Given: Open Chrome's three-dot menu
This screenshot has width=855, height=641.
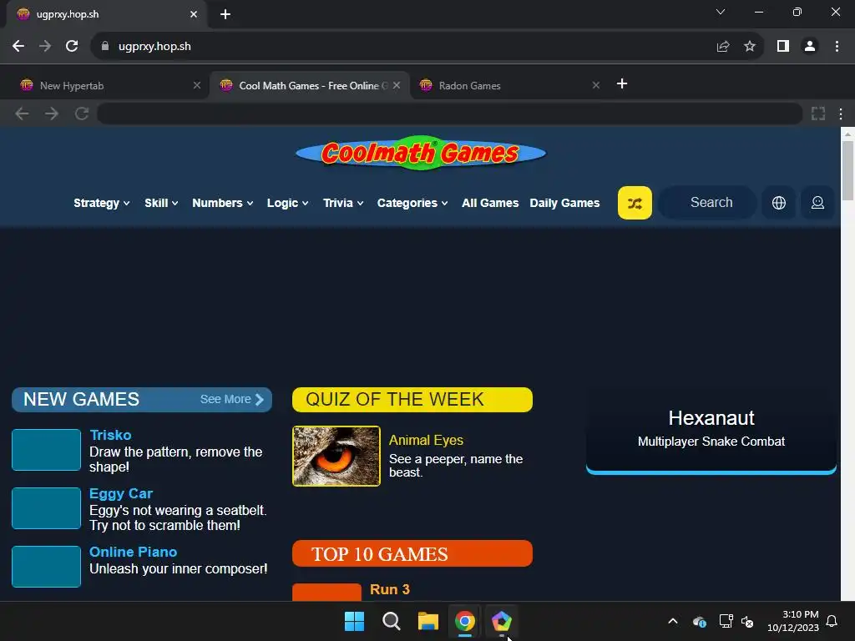Looking at the screenshot, I should coord(837,47).
